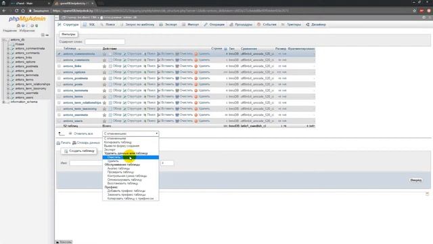Click the phpMyAdmin home icon in sidebar
The height and width of the screenshot is (244, 433).
coord(18,26)
